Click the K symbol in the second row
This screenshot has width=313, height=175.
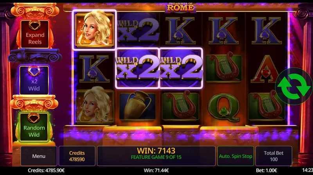(94, 69)
